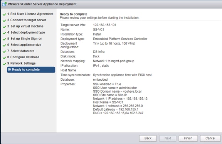Click the Host Name = SS-VC1 property
Image resolution: width=222 pixels, height=144 pixels.
pos(108,102)
